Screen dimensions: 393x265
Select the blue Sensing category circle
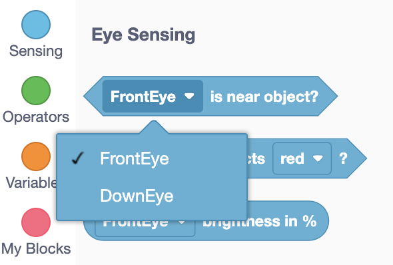tap(36, 25)
